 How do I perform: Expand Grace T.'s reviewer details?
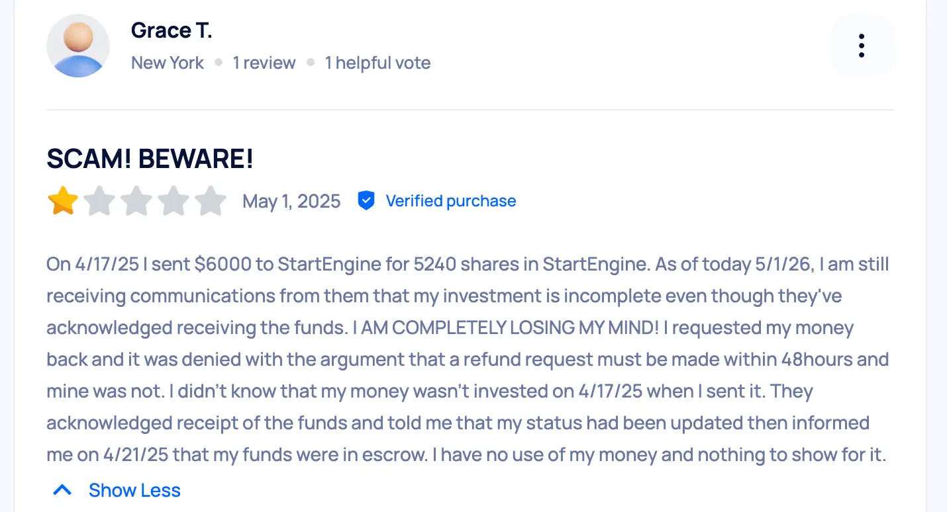172,30
